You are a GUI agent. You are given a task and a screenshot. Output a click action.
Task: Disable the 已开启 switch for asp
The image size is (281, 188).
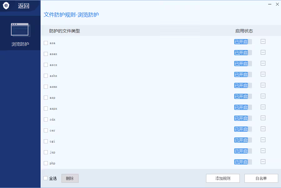pyautogui.click(x=243, y=96)
